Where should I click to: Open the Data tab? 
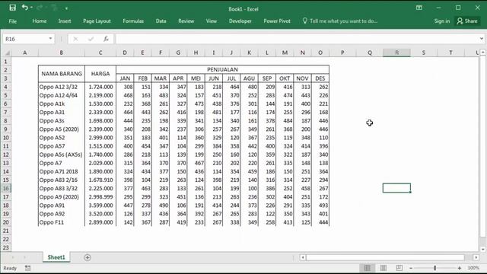(161, 21)
